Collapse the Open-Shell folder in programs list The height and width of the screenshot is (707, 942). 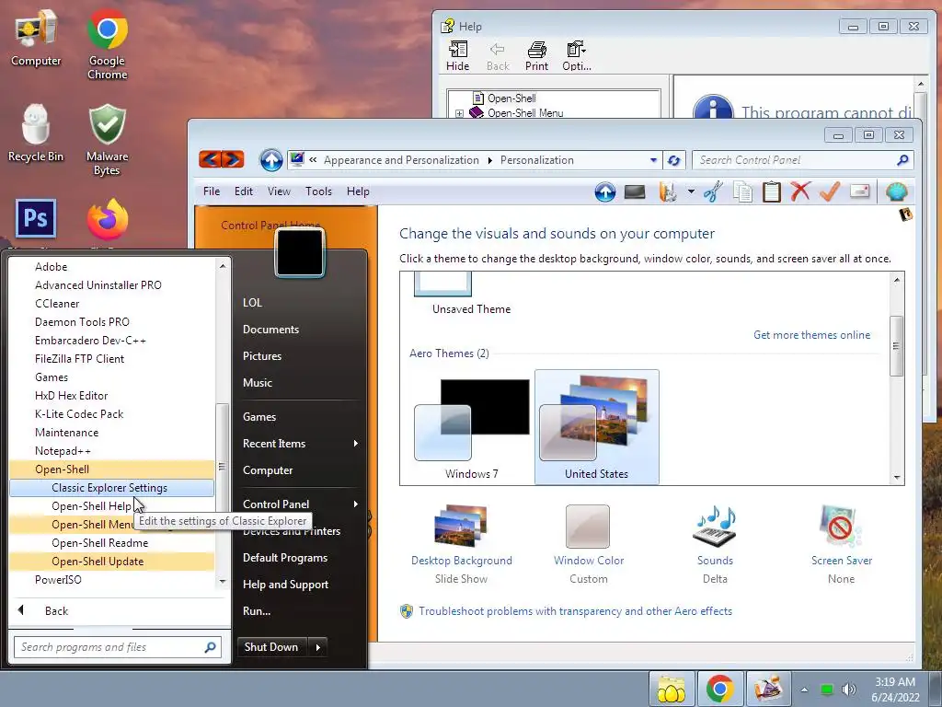point(111,469)
